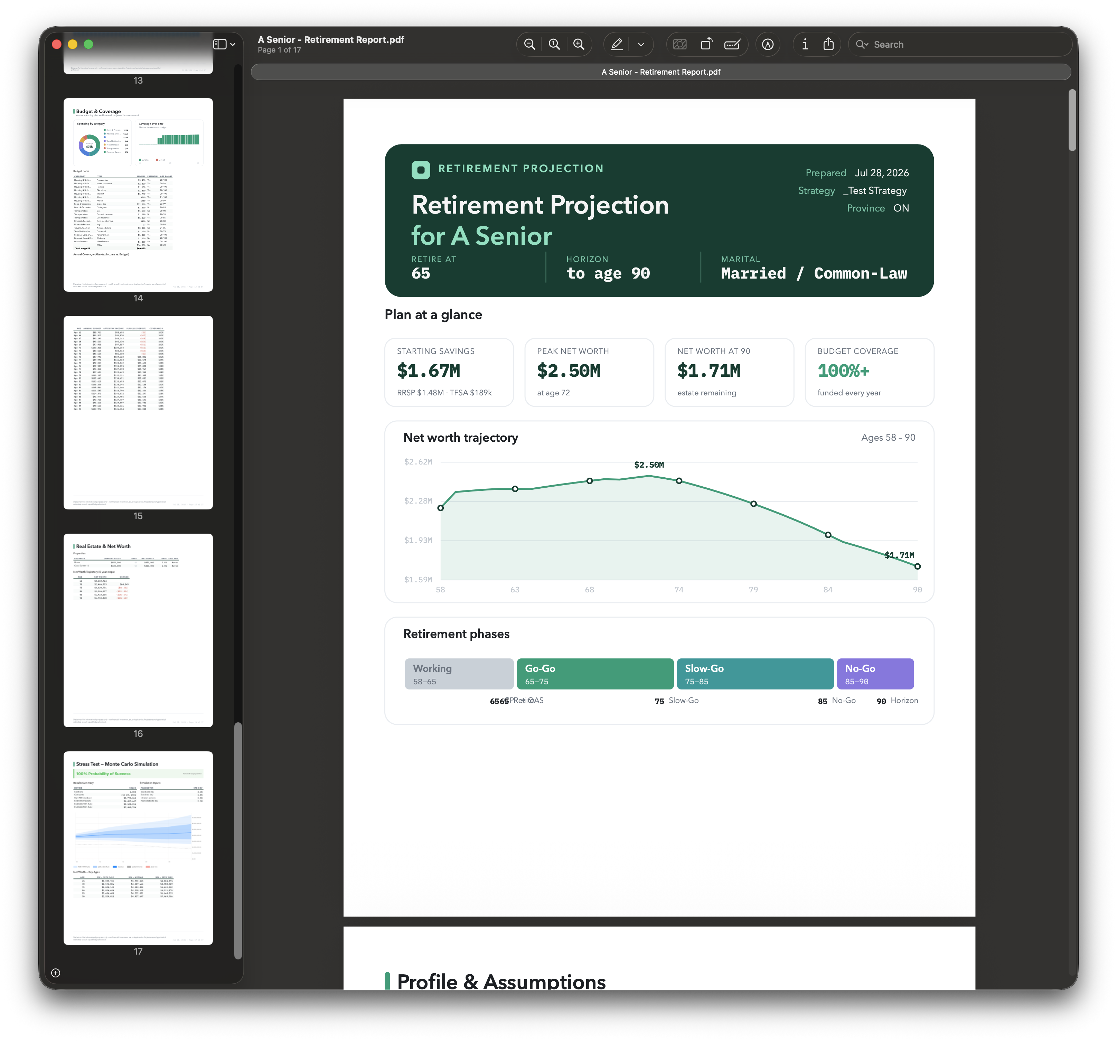
Task: Reset the view to actual size
Action: (x=554, y=44)
